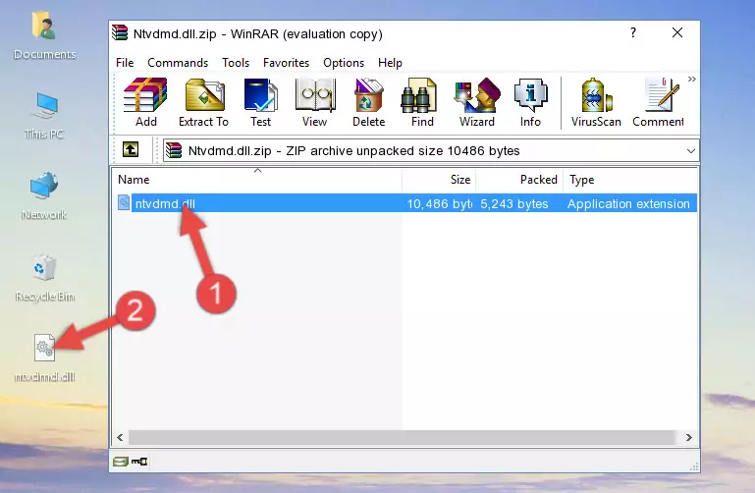Close the WinRAR window
The height and width of the screenshot is (493, 755).
[x=677, y=32]
